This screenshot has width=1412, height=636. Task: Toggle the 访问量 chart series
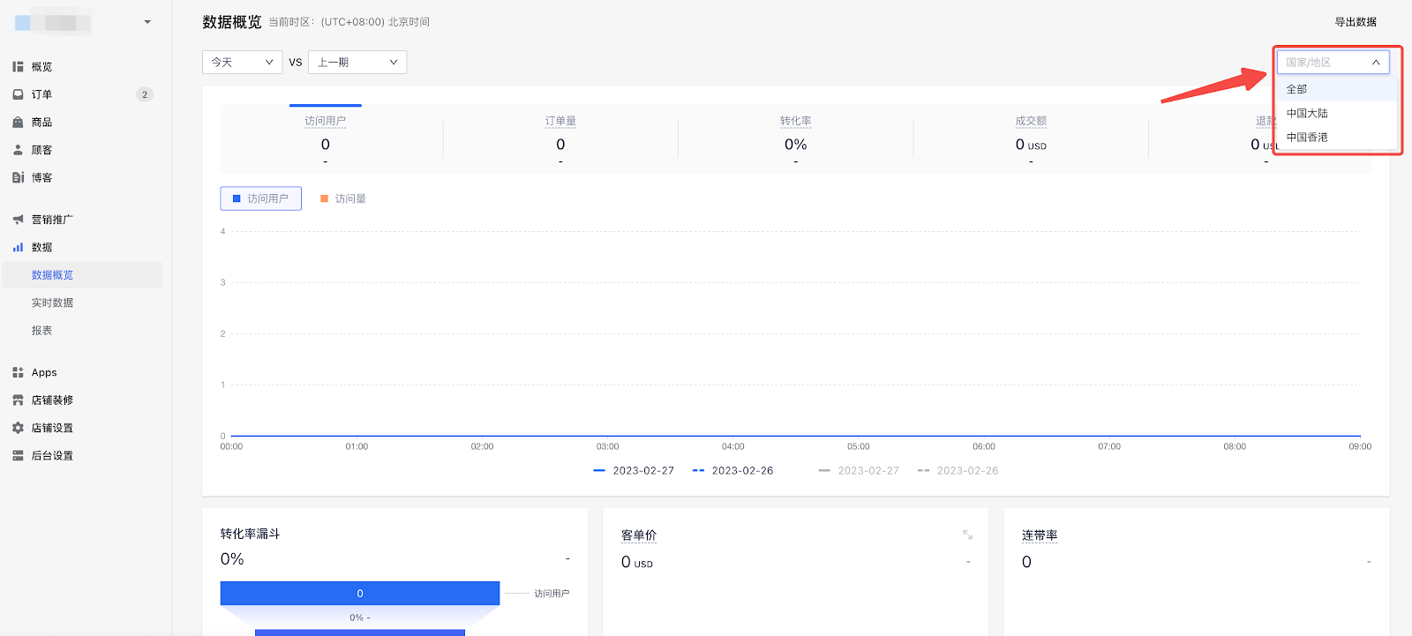click(343, 198)
